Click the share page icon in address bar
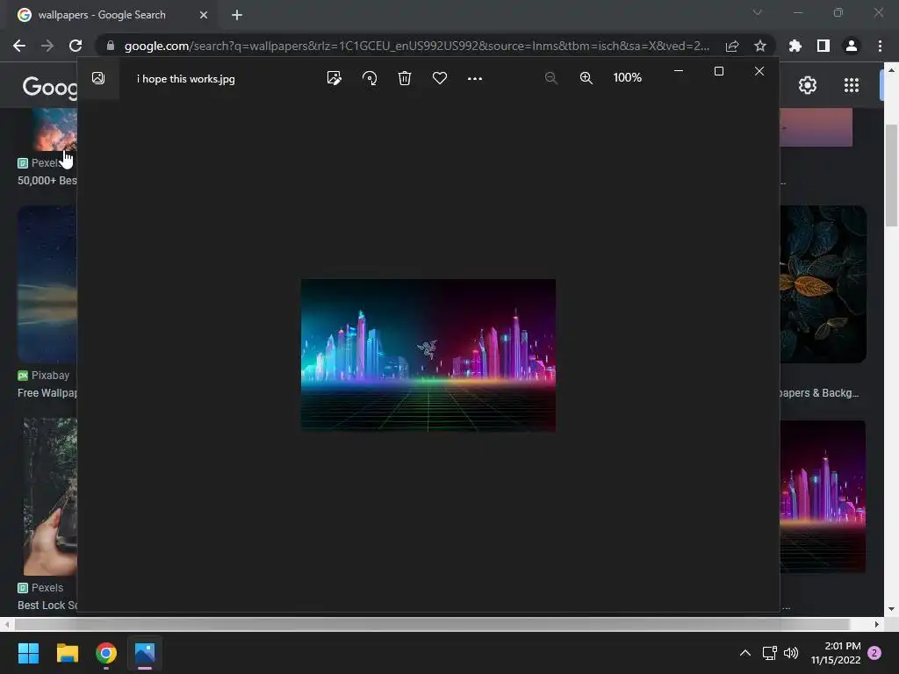This screenshot has height=674, width=899. coord(732,46)
